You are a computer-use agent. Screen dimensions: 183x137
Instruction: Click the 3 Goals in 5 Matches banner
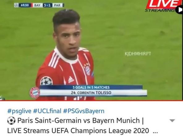(x=91, y=87)
